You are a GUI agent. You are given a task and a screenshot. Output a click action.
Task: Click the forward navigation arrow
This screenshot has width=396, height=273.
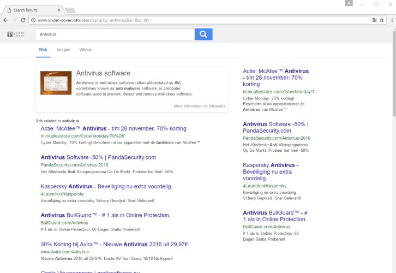tap(14, 20)
